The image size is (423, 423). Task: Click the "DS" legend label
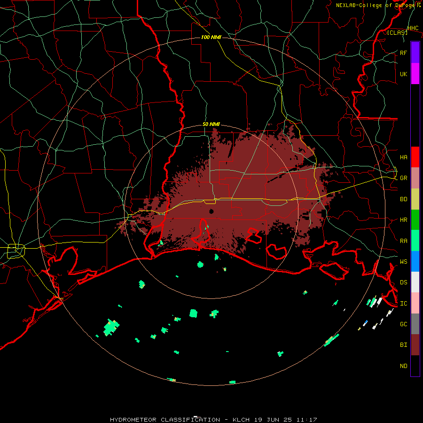pos(403,282)
